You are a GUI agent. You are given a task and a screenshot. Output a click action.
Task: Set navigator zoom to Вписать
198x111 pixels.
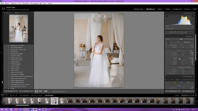pyautogui.click(x=17, y=13)
